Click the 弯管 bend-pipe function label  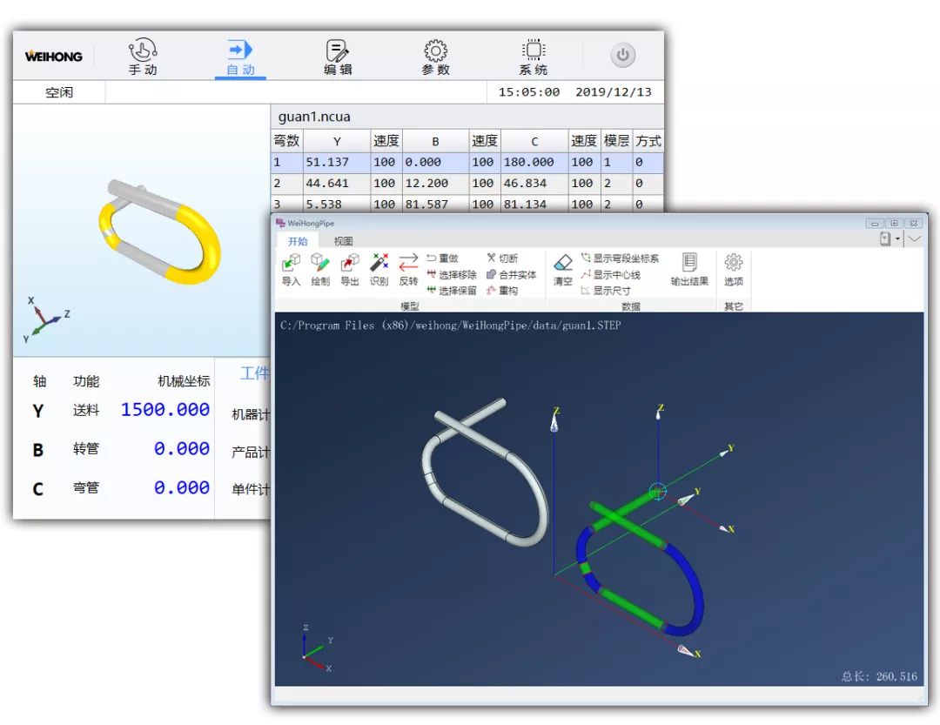(x=85, y=487)
